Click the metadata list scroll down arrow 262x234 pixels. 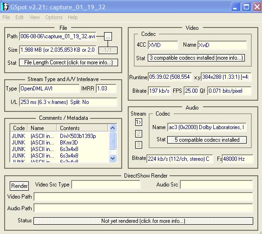pos(112,158)
